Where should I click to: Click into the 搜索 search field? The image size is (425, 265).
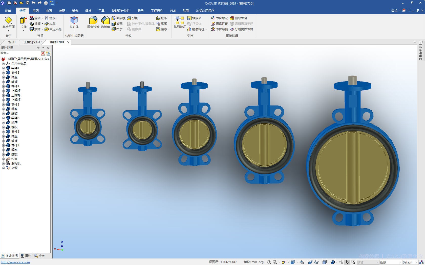pyautogui.click(x=20, y=53)
